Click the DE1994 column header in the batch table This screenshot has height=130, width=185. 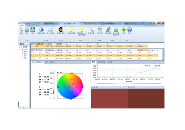pos(152,50)
